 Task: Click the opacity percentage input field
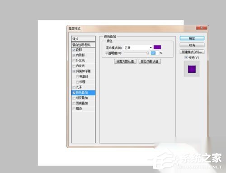click(x=155, y=53)
